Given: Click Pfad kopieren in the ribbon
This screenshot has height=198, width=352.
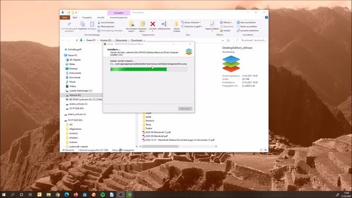Looking at the screenshot, I should coord(106,26).
